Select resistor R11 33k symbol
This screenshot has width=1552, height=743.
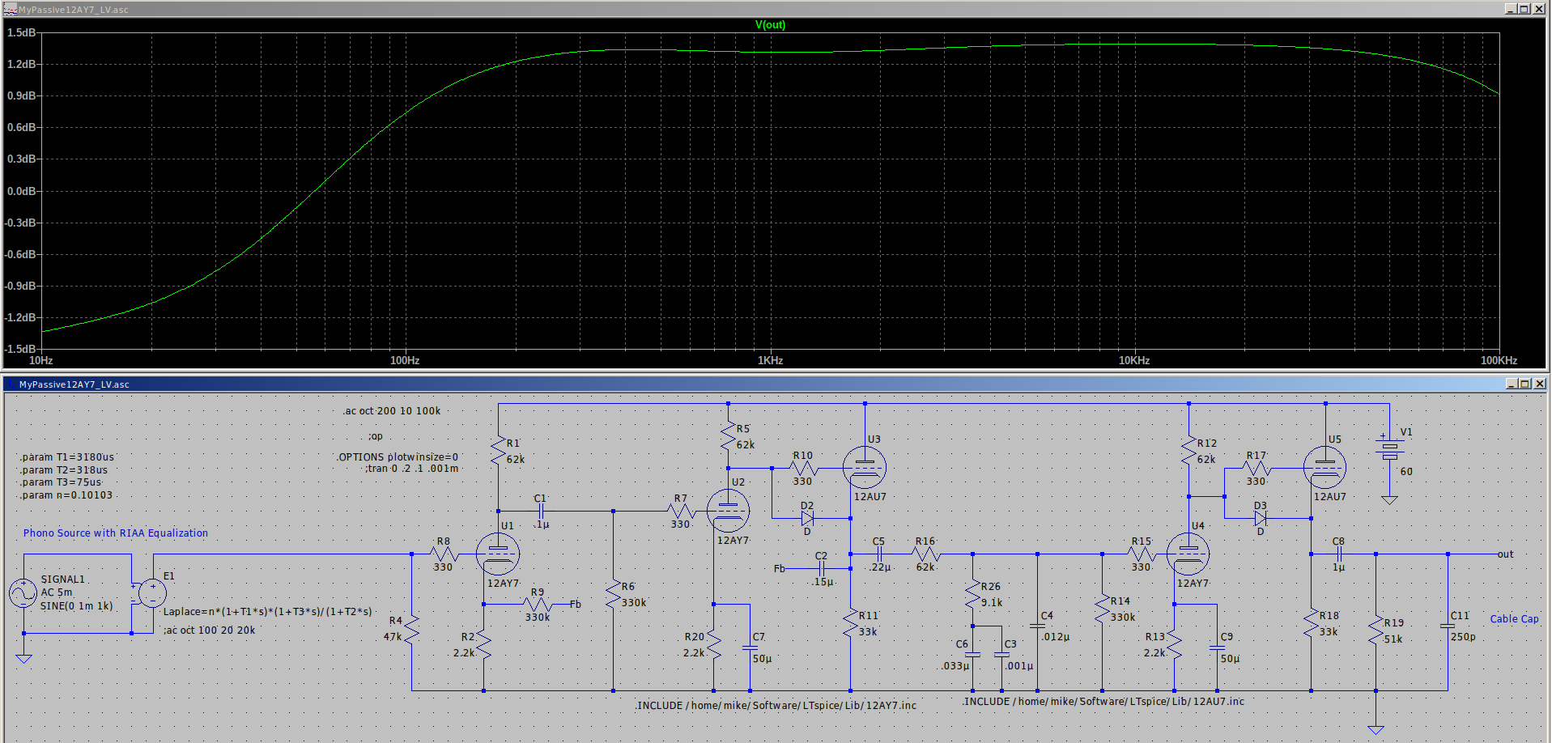850,624
